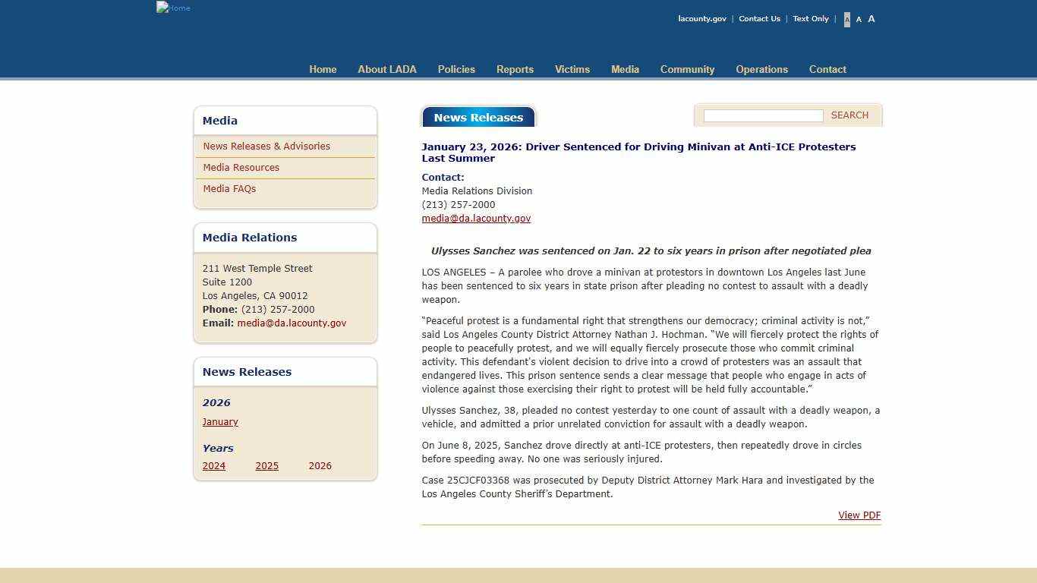Select the medium font size A

tap(859, 20)
